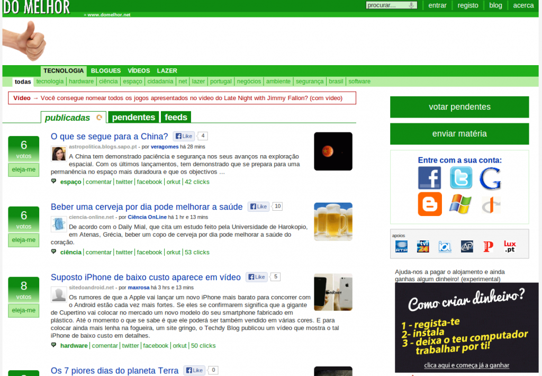Viewport: 542px width, 376px height.
Task: Click the Como criar dinheiro banner ad
Action: point(467,327)
